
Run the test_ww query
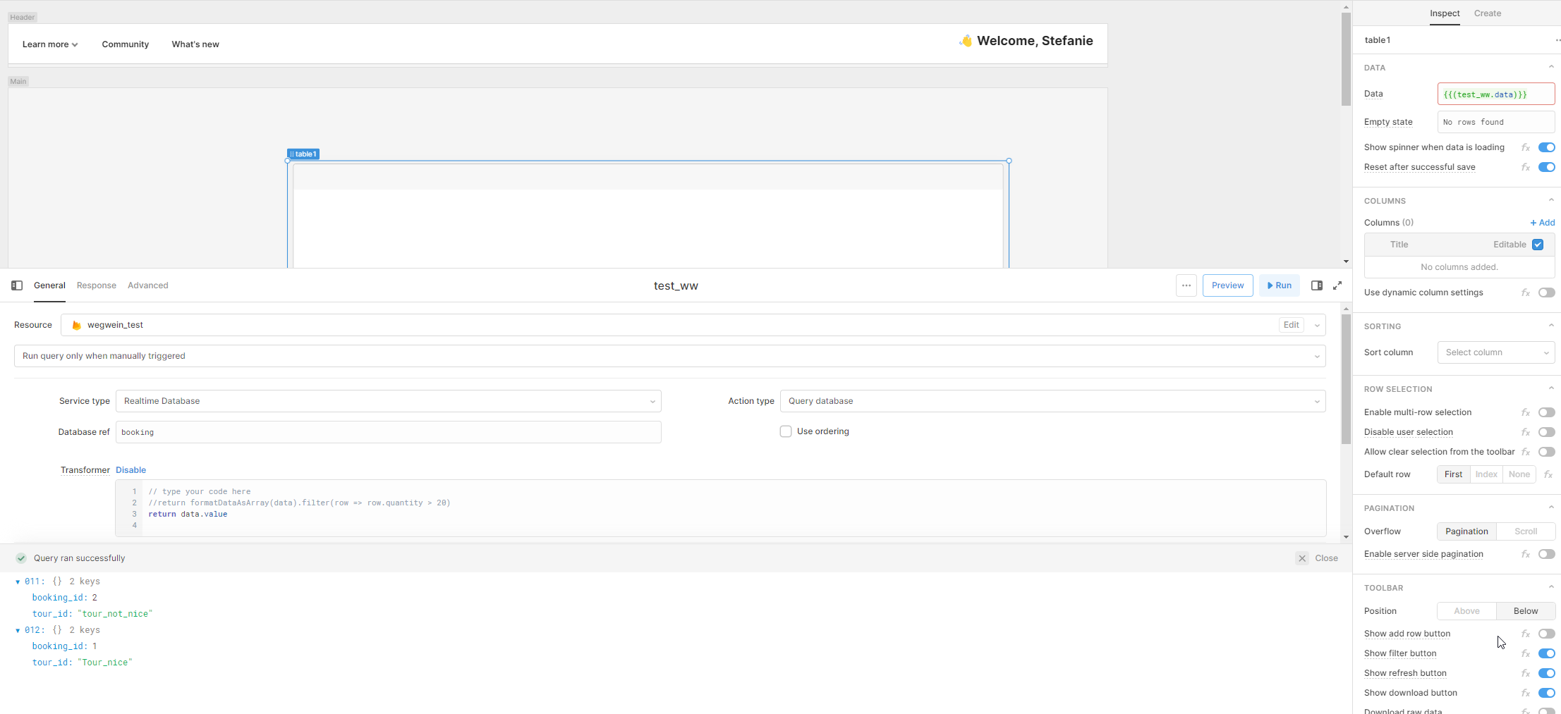[1279, 285]
